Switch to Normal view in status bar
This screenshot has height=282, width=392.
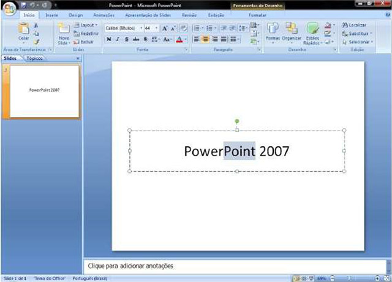(296, 278)
